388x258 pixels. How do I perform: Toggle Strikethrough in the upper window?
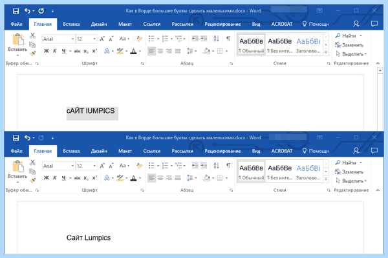77,51
